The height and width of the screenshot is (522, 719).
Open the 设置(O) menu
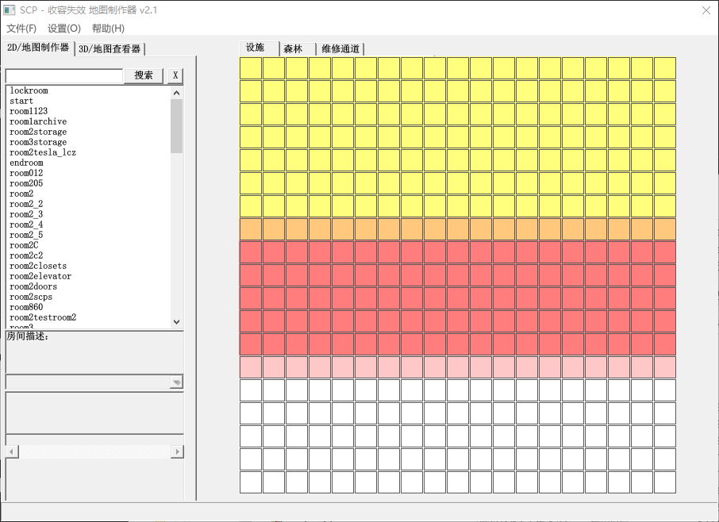click(x=64, y=29)
